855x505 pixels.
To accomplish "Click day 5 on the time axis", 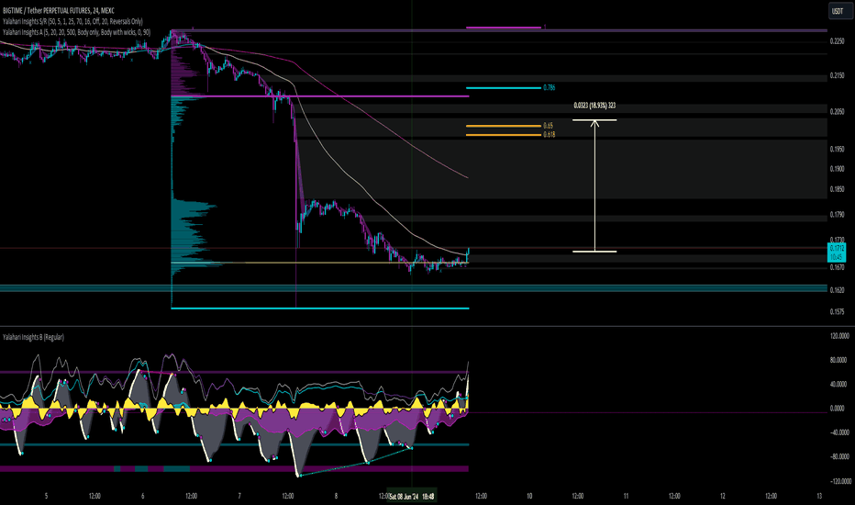I will [47, 496].
